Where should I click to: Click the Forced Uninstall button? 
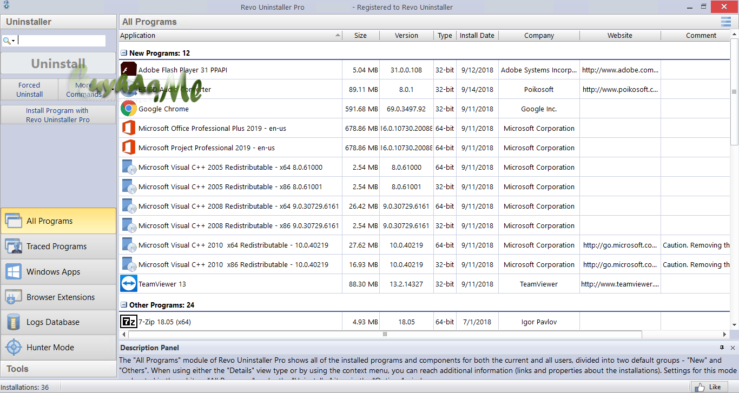[30, 90]
